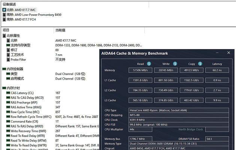Click the 修订 row icon
The width and height of the screenshot is (236, 150).
click(x=8, y=50)
